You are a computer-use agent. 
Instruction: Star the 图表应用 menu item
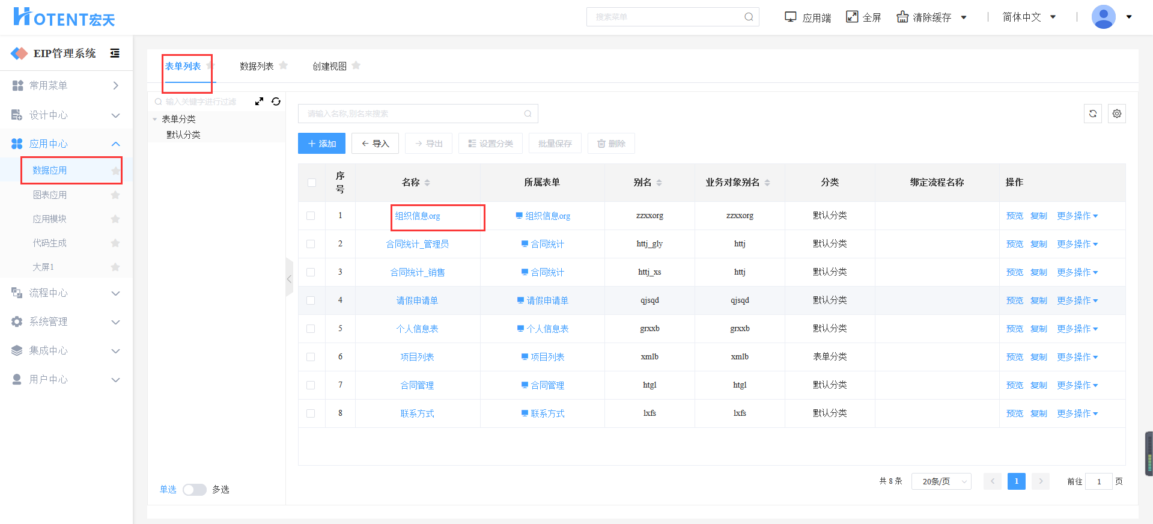[115, 195]
